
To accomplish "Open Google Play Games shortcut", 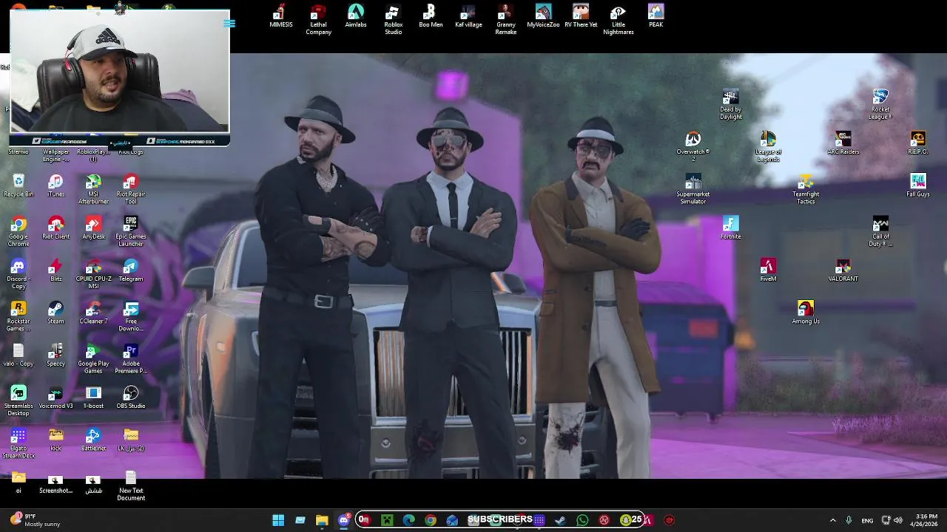I will [x=93, y=358].
